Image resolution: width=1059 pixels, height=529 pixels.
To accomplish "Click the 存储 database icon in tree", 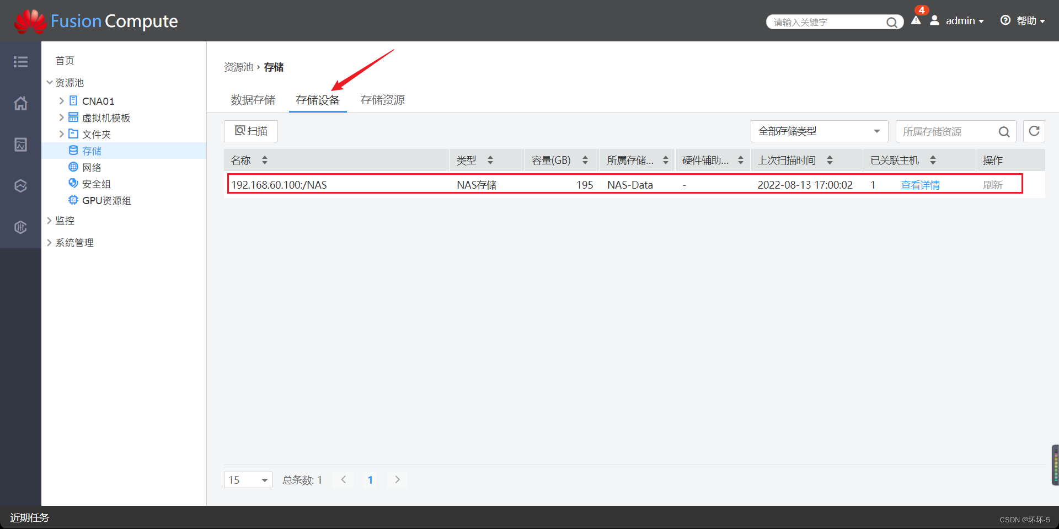I will click(73, 151).
